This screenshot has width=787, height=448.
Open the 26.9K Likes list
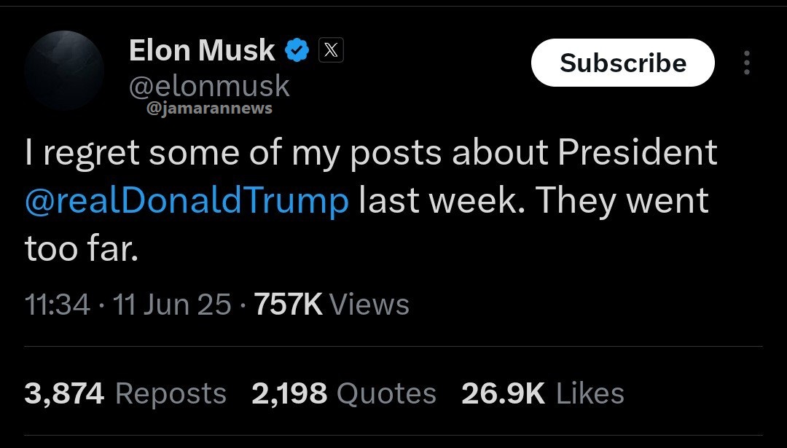pos(542,393)
